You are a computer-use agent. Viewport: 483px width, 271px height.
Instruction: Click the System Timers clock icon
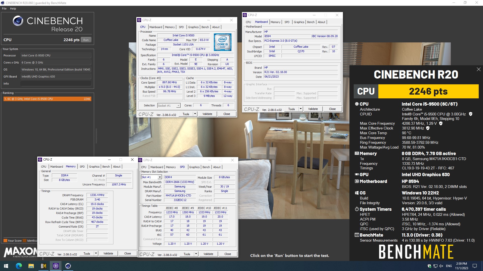(357, 209)
